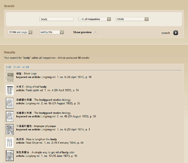Open thumbnail for 'Improper physique'

coord(10,129)
